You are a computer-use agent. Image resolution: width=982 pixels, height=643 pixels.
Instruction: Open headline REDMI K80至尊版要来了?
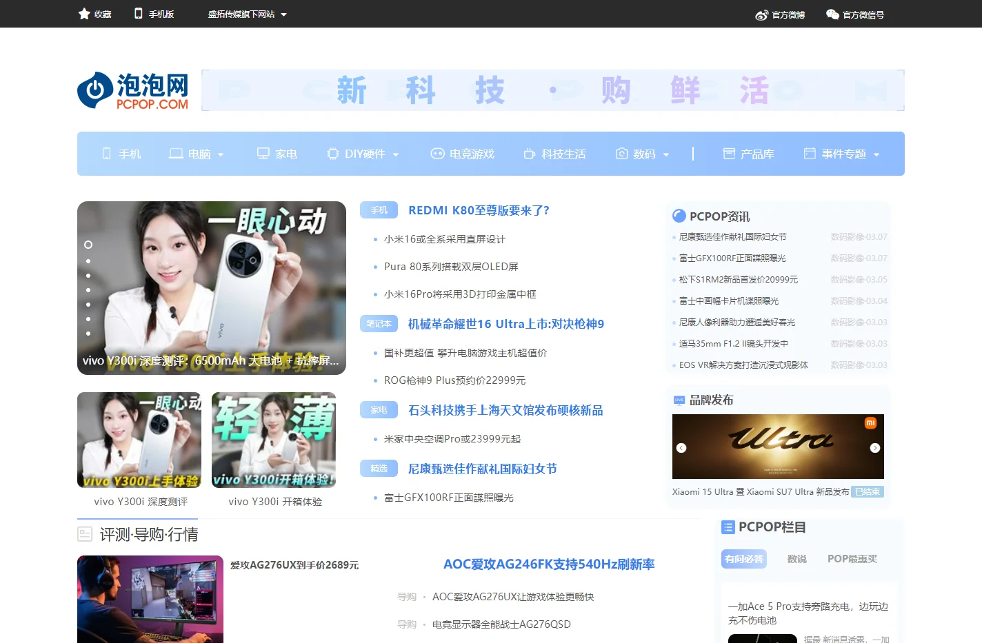tap(479, 210)
